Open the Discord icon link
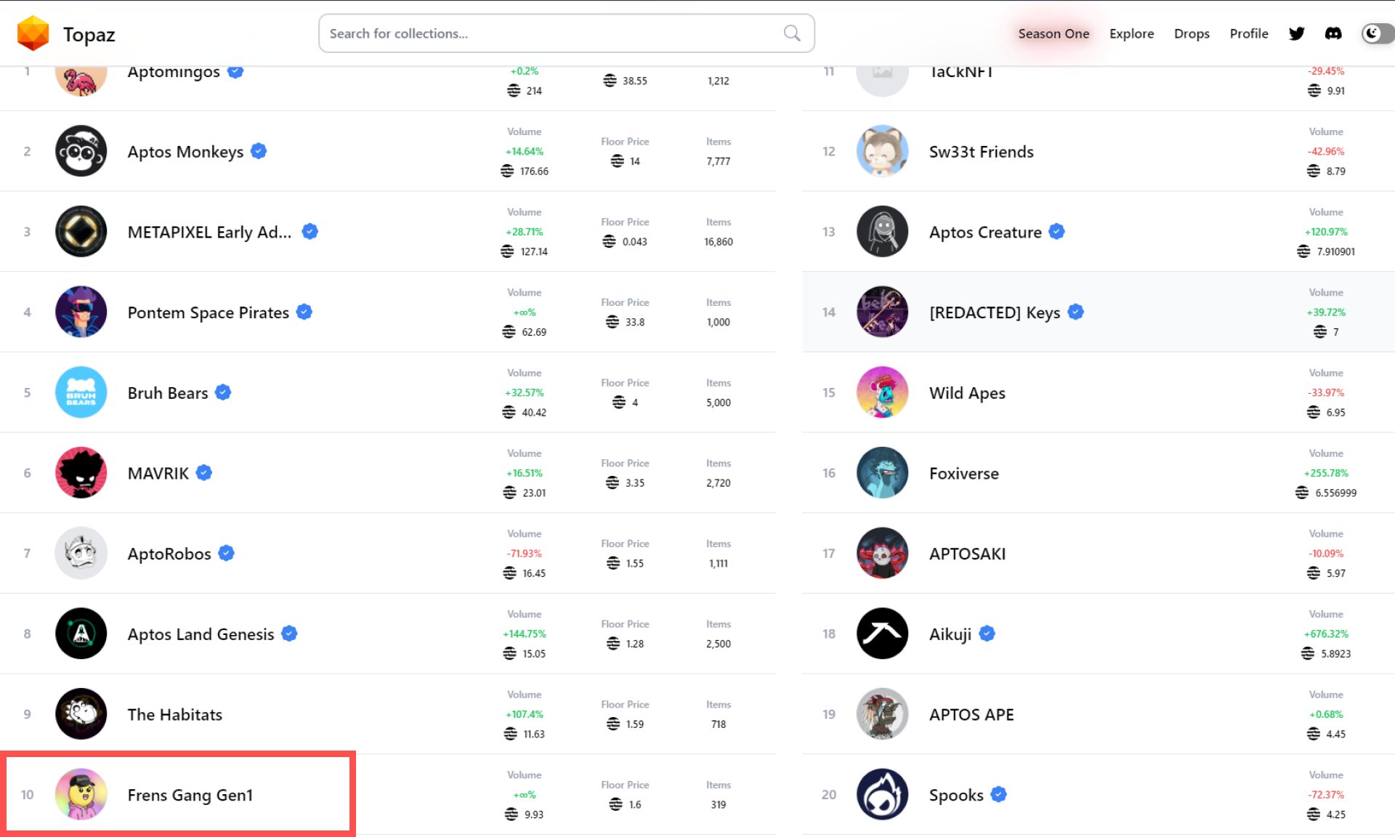 1333,33
